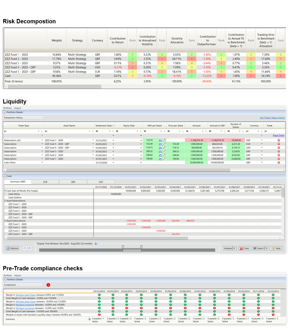Click the redo arrow icon near Options
Image resolution: width=290 pixels, height=336 pixels.
point(30,248)
